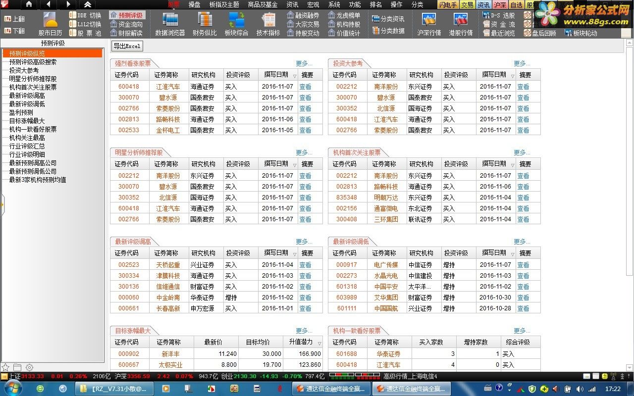
Task: Collapse the left panel with the edge handle
Action: pyautogui.click(x=2, y=204)
